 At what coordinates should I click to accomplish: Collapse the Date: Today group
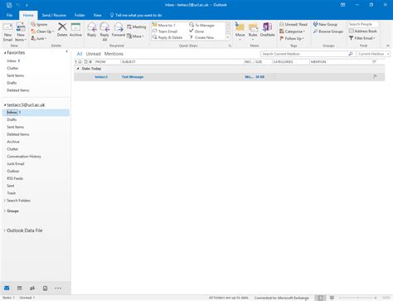point(78,69)
